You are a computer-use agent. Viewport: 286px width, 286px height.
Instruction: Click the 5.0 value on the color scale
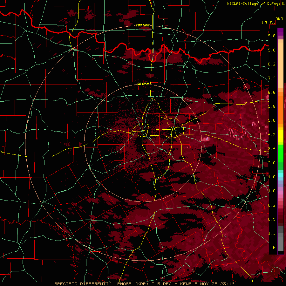[272, 120]
